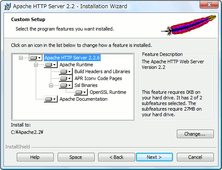Viewport: 222px width, 170px height.
Task: Collapse the Apache HTTP Server 2.2.6 tree node
Action: pos(21,58)
